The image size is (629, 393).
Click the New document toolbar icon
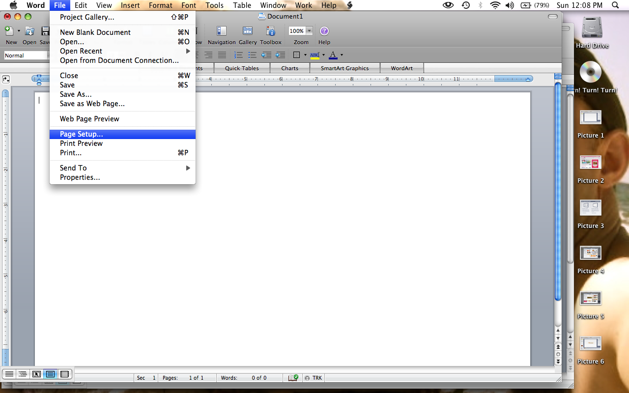coord(9,31)
